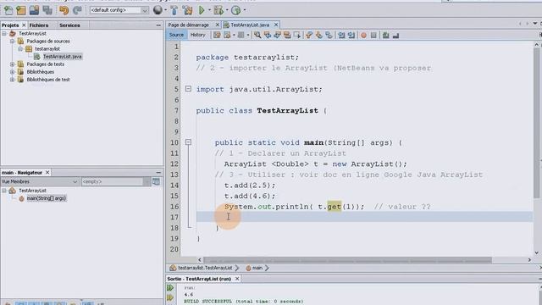Open the dropdown arrow beside Debug
Viewport: 542px width, 305px height.
[x=227, y=10]
